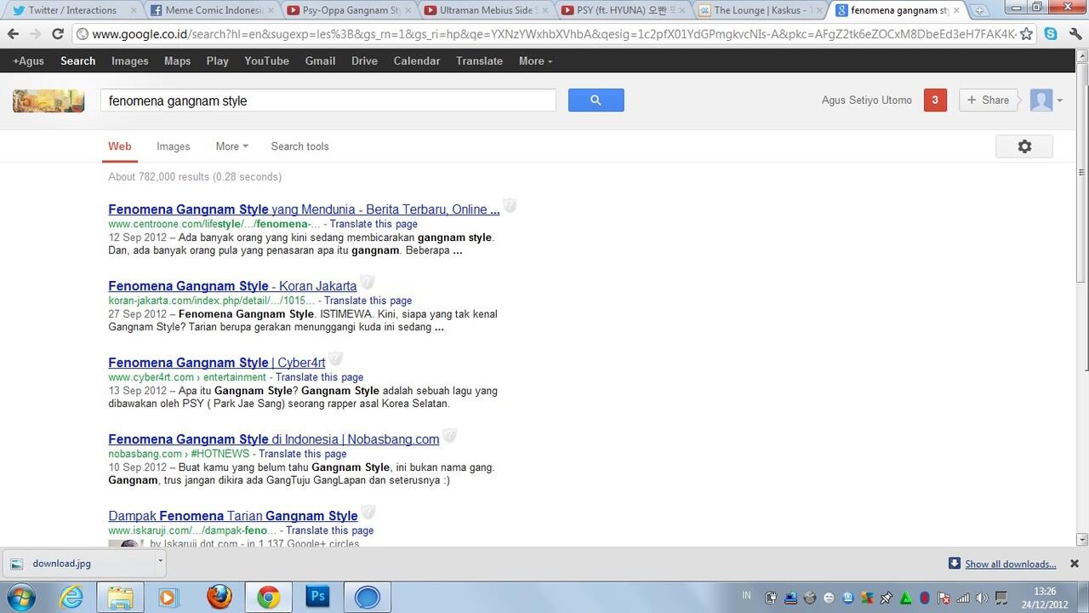Open Dampak Fenomena Tarian Gangnam Style link
Image resolution: width=1089 pixels, height=613 pixels.
click(x=233, y=516)
